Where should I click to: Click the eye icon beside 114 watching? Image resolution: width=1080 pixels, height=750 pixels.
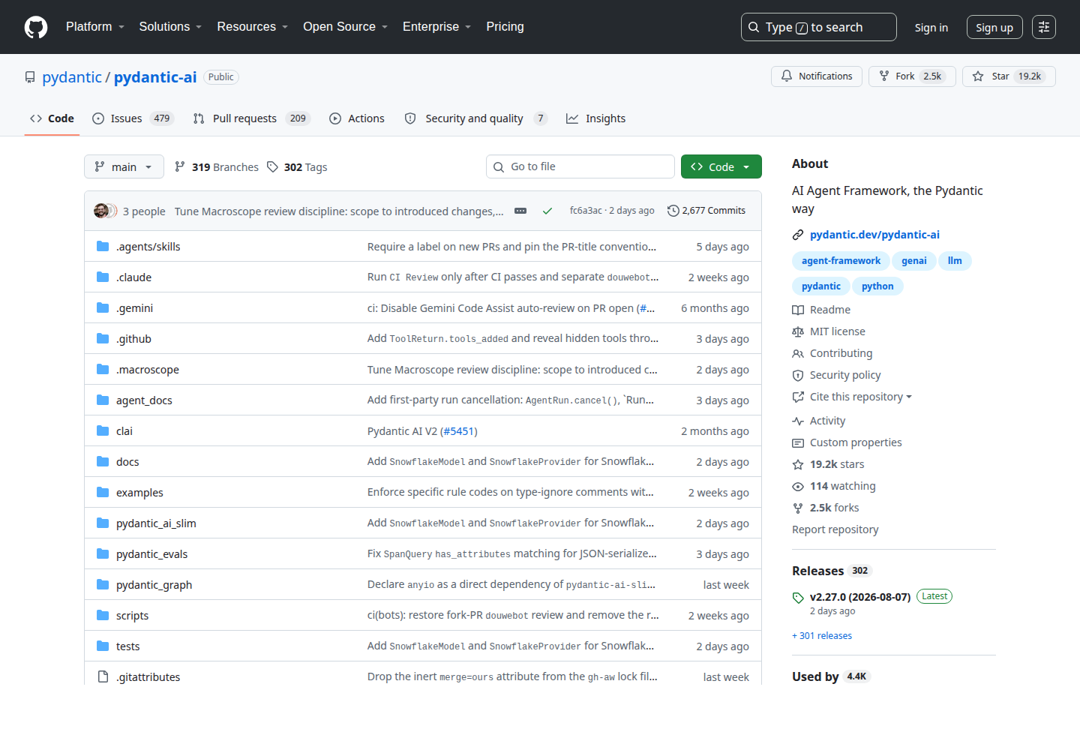click(x=798, y=486)
